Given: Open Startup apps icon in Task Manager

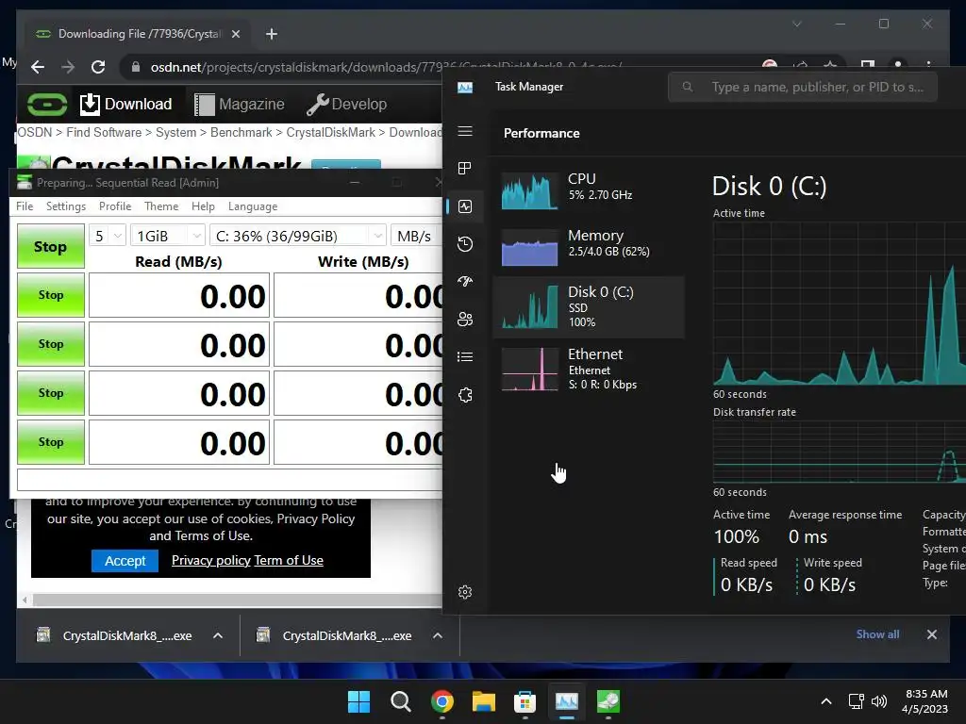Looking at the screenshot, I should pyautogui.click(x=465, y=281).
